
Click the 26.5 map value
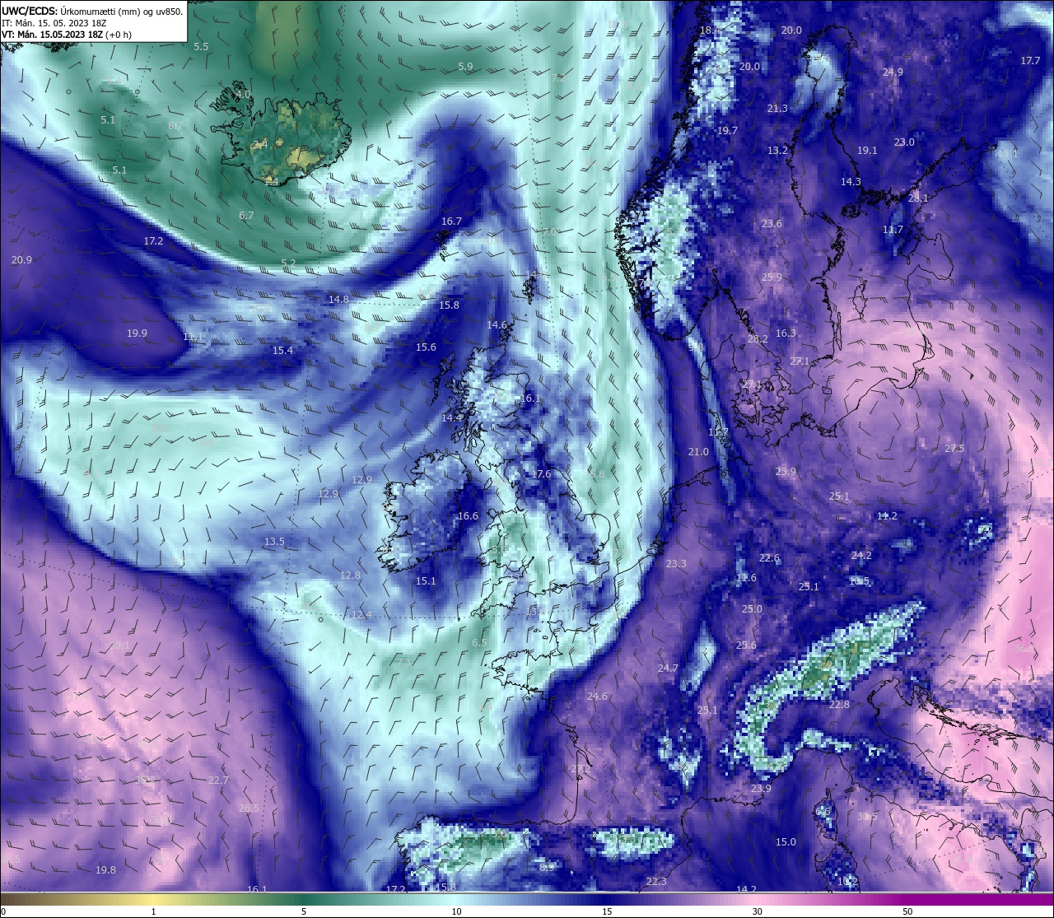[249, 808]
